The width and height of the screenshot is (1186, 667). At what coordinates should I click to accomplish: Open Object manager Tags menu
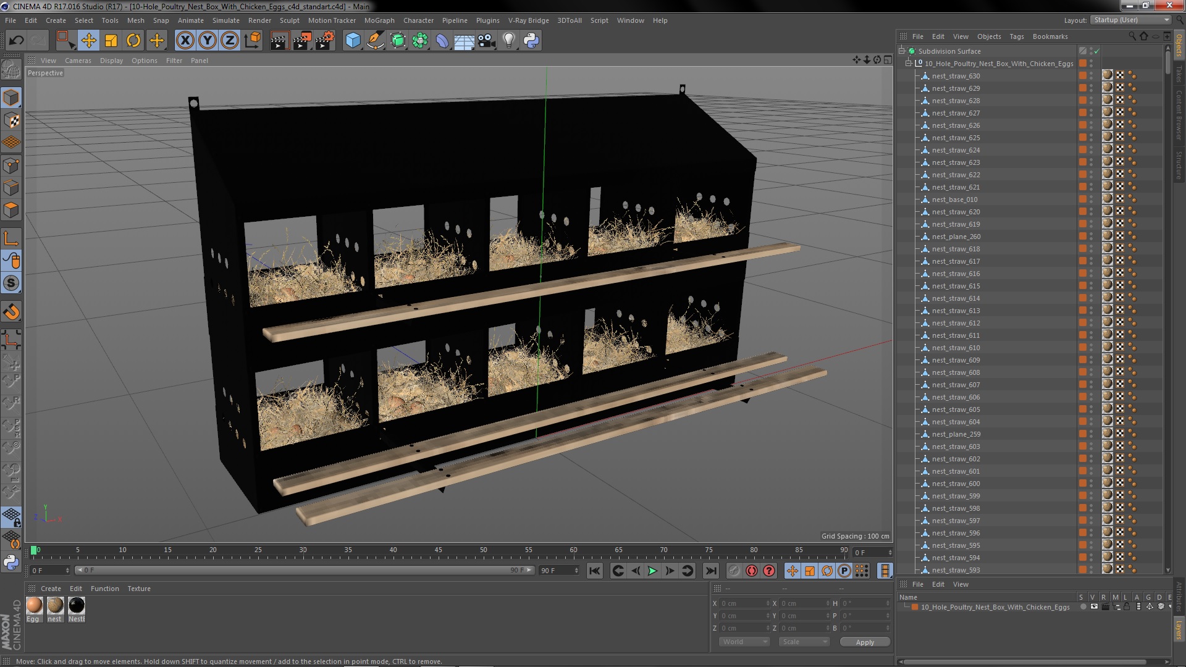pos(1016,36)
